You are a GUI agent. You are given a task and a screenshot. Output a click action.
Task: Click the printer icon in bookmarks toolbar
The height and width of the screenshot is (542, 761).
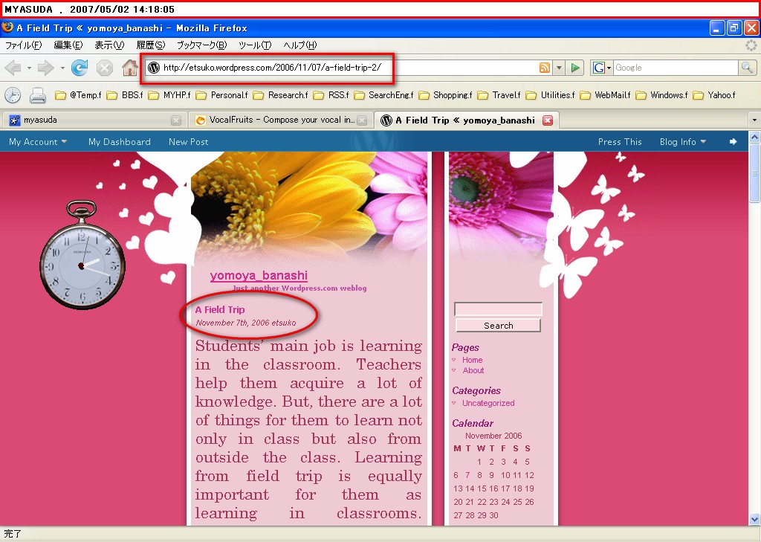[x=38, y=95]
